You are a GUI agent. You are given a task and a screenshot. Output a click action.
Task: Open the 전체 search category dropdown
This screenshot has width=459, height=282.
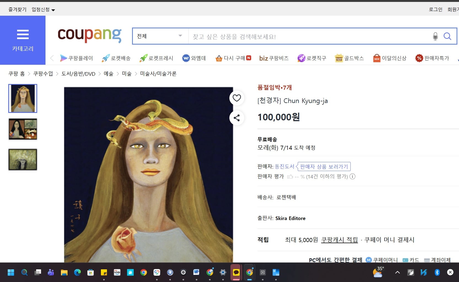pos(160,36)
